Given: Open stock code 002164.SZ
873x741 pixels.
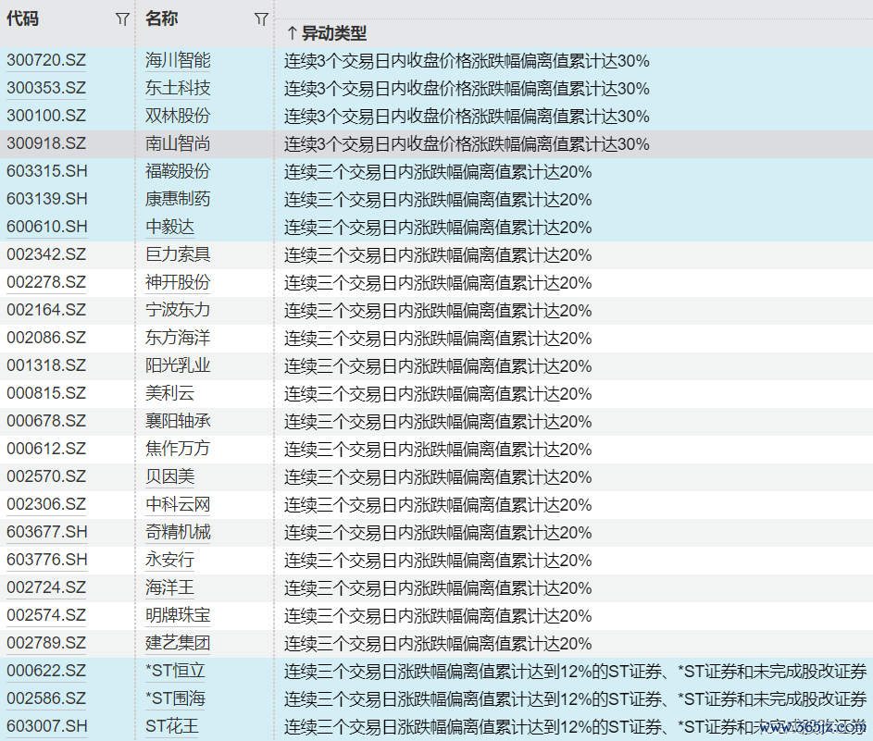Looking at the screenshot, I should (x=46, y=310).
